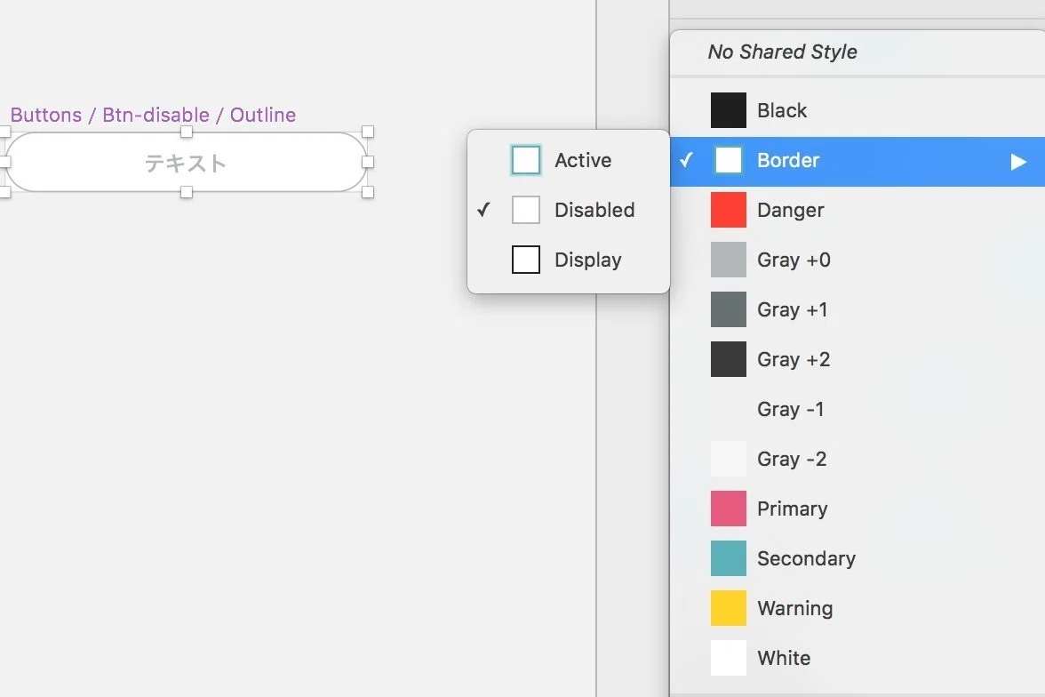Select the Active border style

point(569,160)
